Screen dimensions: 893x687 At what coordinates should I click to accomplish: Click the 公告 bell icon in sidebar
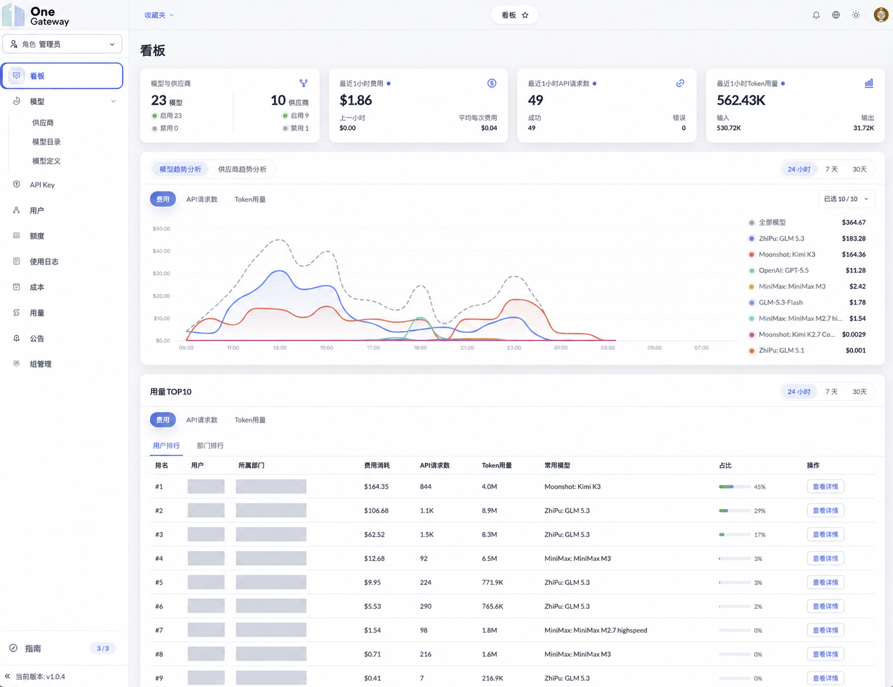(x=17, y=338)
